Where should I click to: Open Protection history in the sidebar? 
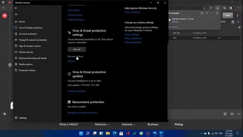27,70
